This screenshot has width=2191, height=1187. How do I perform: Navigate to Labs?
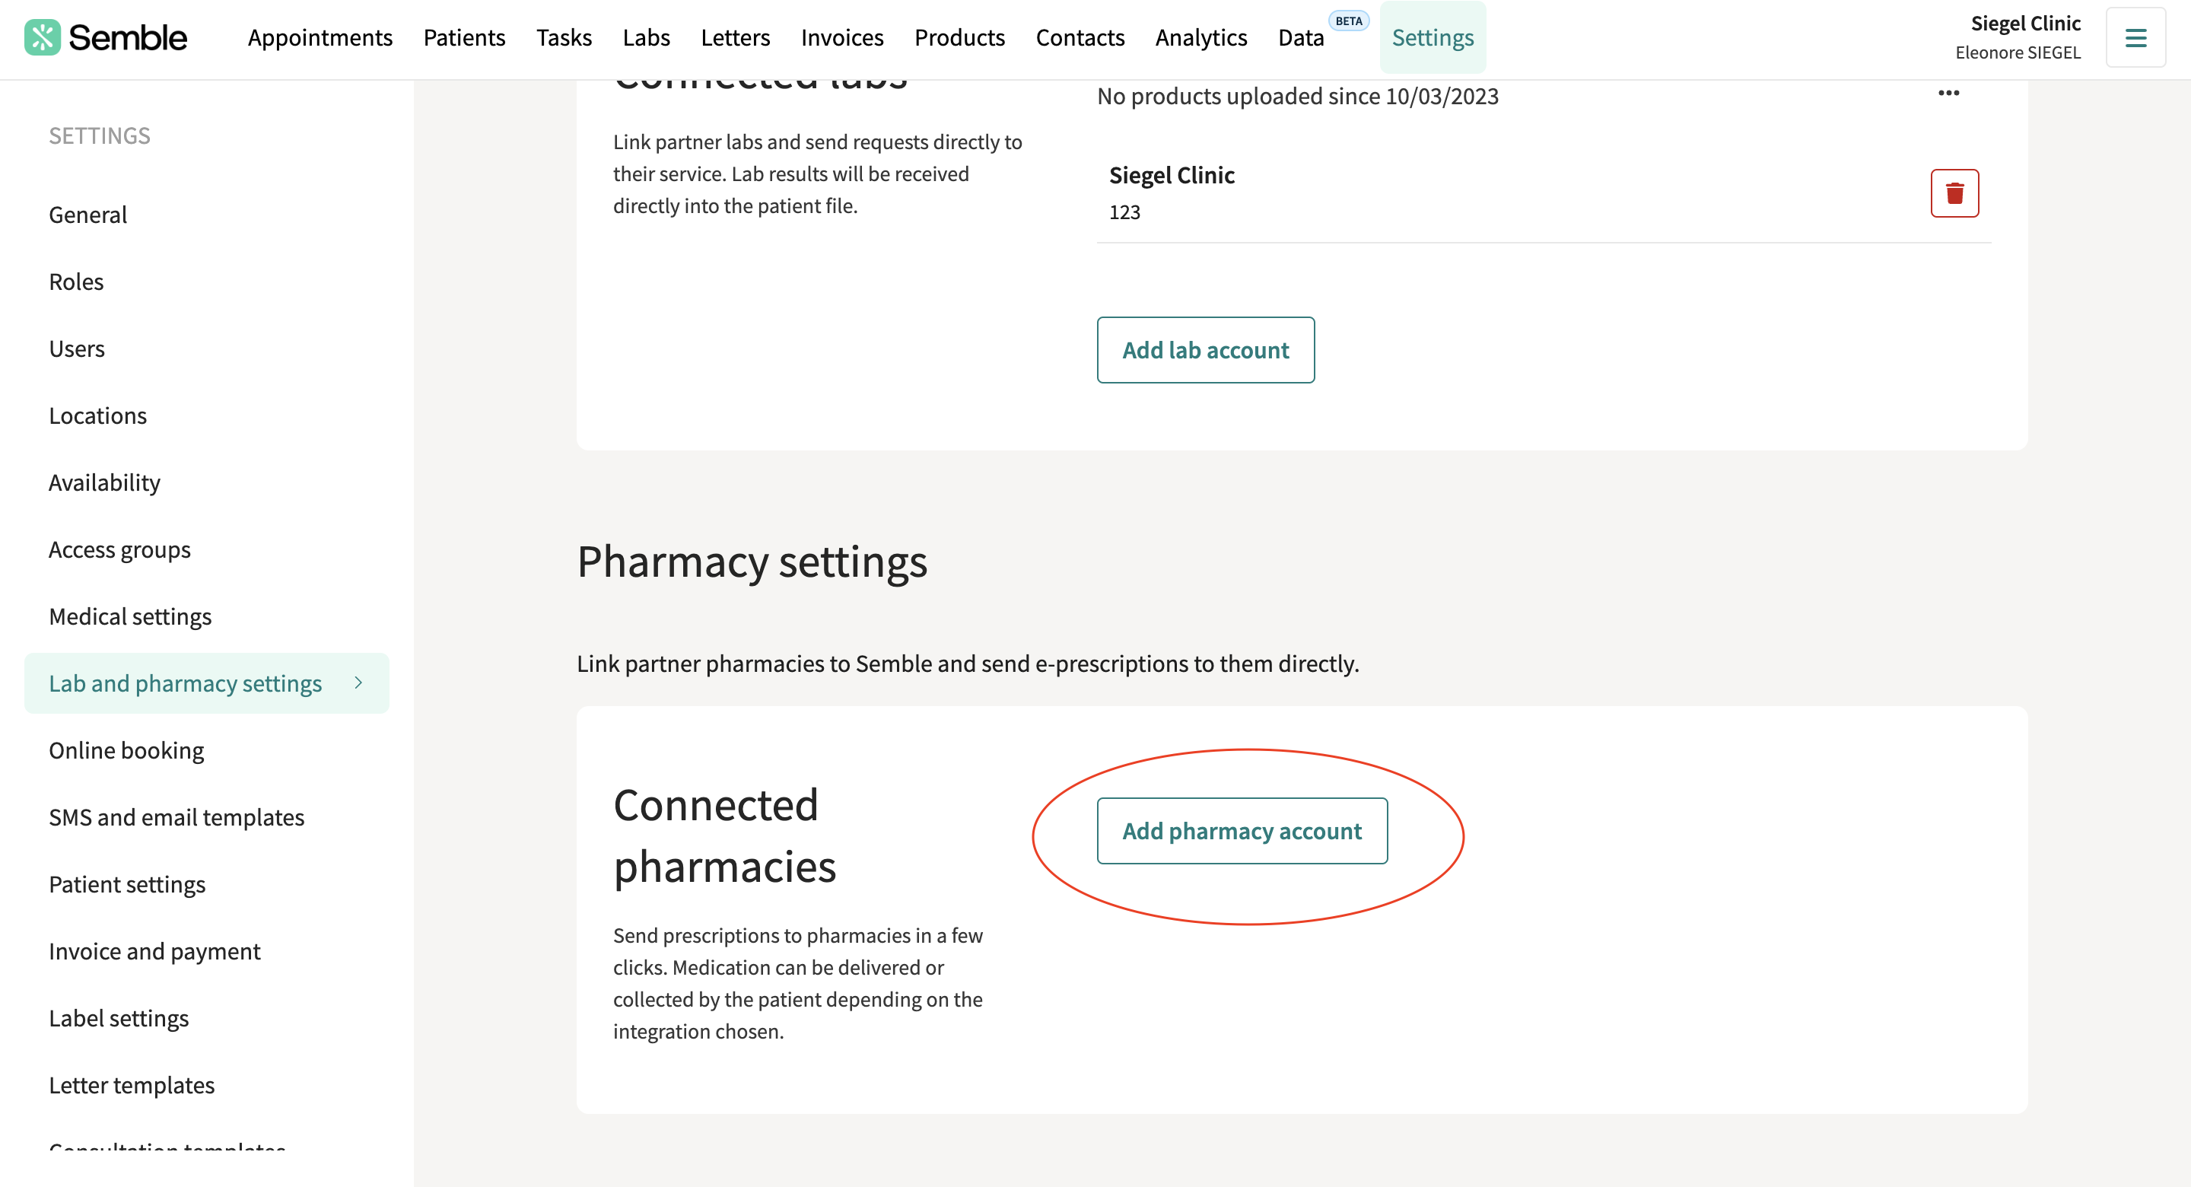tap(647, 37)
